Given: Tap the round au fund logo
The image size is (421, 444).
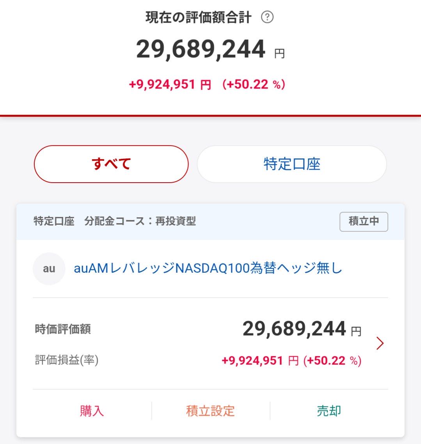Looking at the screenshot, I should point(49,269).
